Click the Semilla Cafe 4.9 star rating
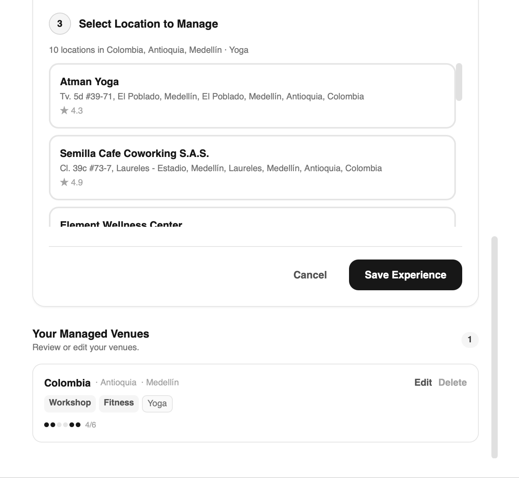This screenshot has width=519, height=478. pyautogui.click(x=71, y=182)
